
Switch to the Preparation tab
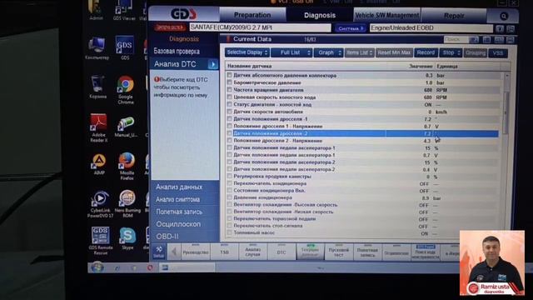pyautogui.click(x=252, y=15)
